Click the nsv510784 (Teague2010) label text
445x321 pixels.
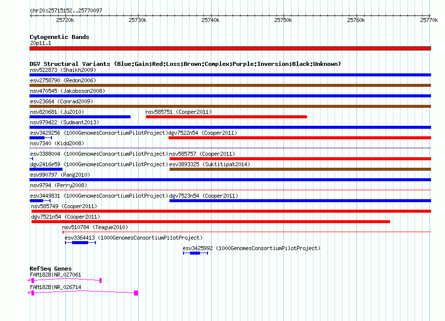tap(95, 227)
